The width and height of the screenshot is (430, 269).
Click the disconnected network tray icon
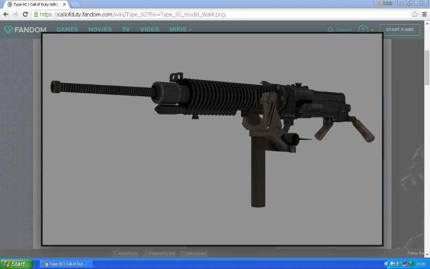tap(405, 264)
